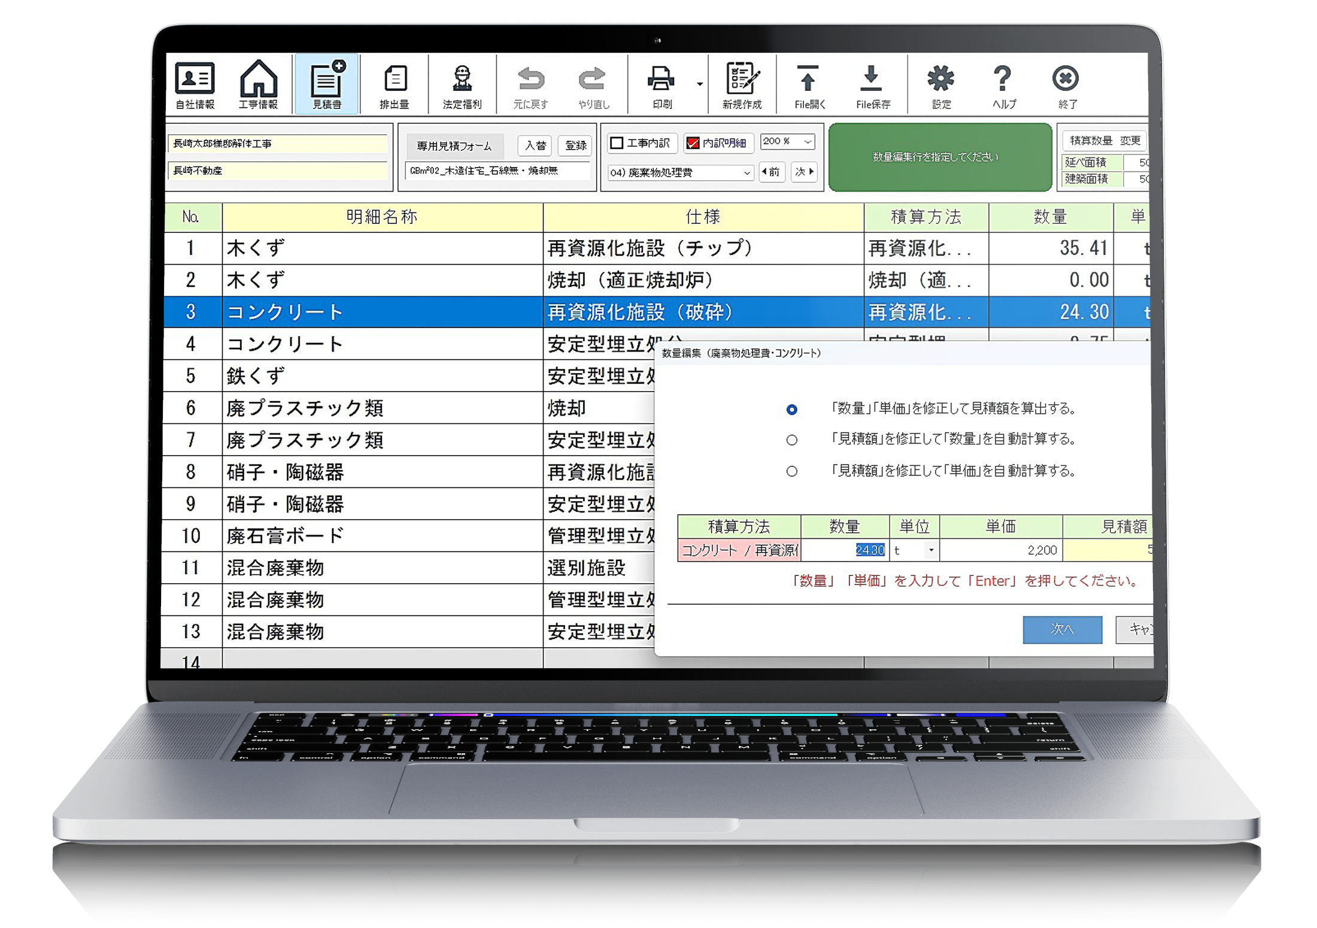Click the 新規作成 new document icon
The height and width of the screenshot is (928, 1317).
(x=742, y=84)
